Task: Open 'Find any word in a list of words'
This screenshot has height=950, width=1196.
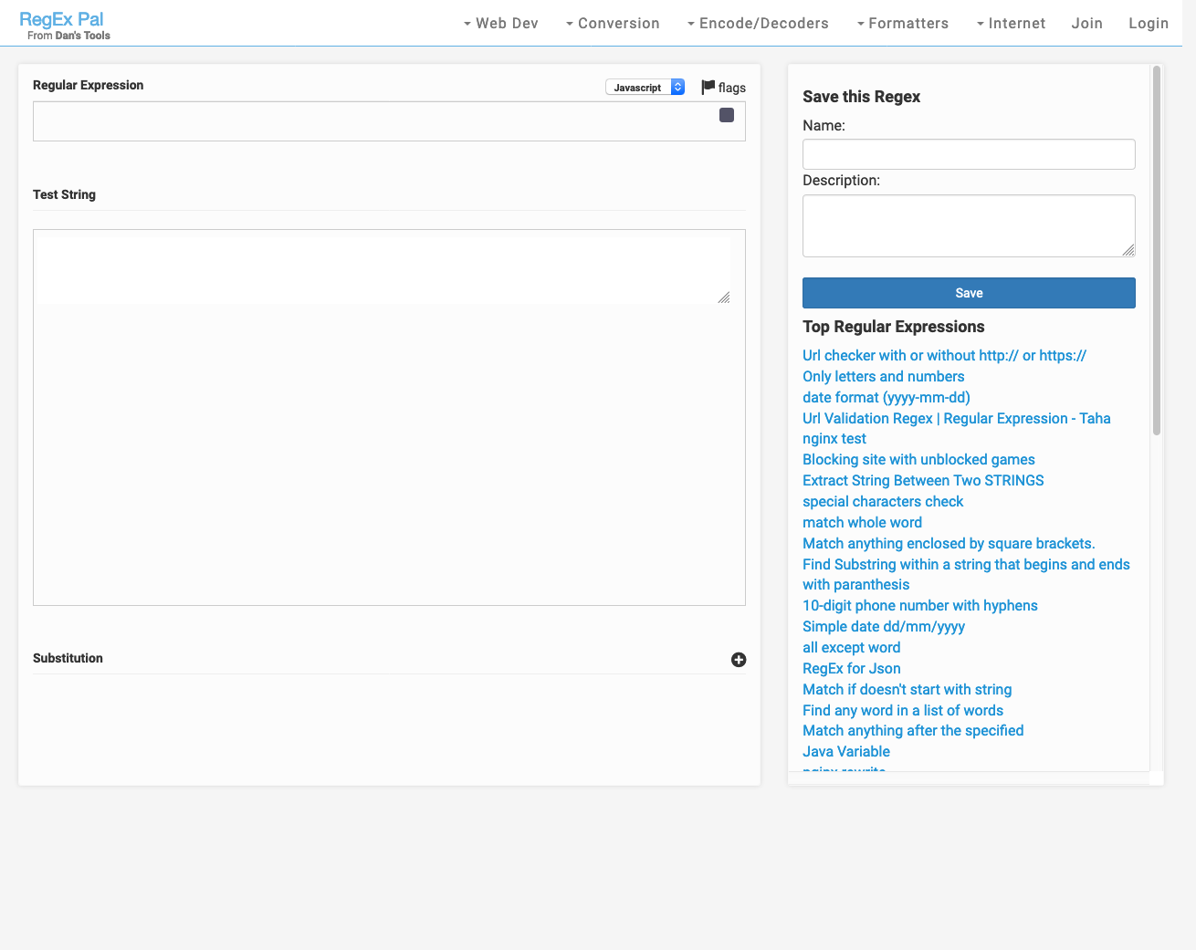Action: [x=903, y=711]
